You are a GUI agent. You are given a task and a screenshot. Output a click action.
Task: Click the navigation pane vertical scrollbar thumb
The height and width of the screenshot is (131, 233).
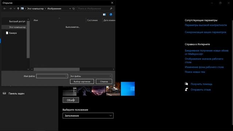click(x=28, y=39)
